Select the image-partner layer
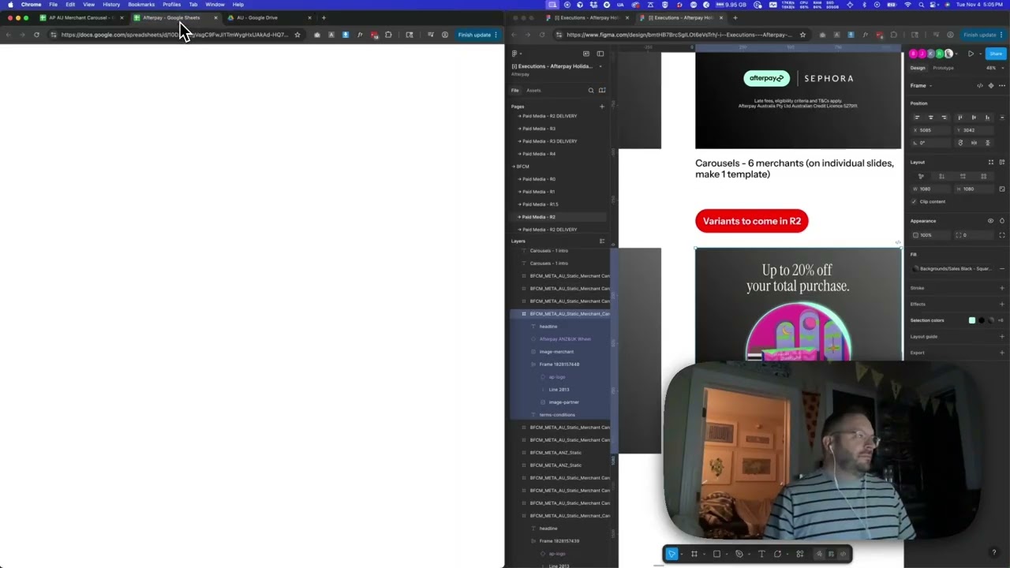The height and width of the screenshot is (568, 1010). click(x=563, y=402)
